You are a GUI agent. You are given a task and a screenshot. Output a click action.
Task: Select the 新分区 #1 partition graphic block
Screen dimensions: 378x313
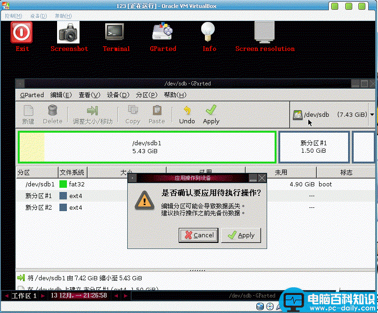pyautogui.click(x=313, y=147)
